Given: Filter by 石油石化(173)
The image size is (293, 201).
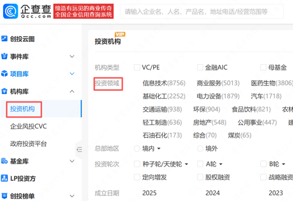Looking at the screenshot, I should coord(162,135).
